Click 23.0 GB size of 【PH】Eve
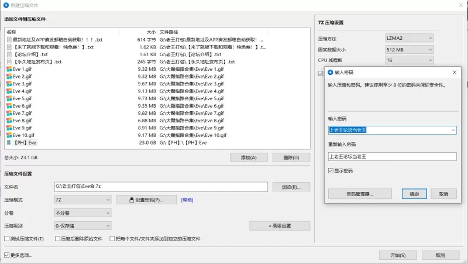468x264 pixels. point(147,143)
